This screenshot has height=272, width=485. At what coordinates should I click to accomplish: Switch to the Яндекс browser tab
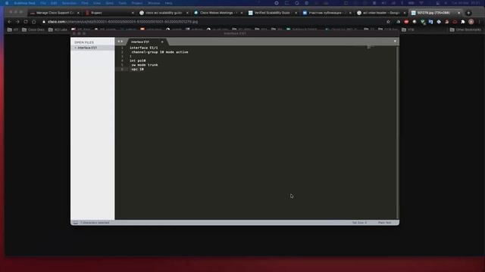[x=109, y=13]
